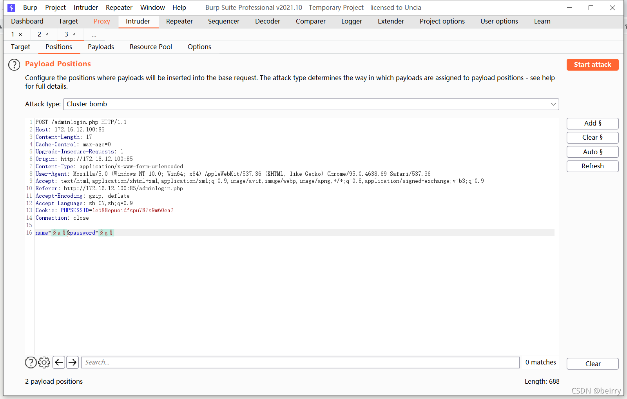Click the User-Agent header line
The width and height of the screenshot is (627, 399).
coord(233,174)
